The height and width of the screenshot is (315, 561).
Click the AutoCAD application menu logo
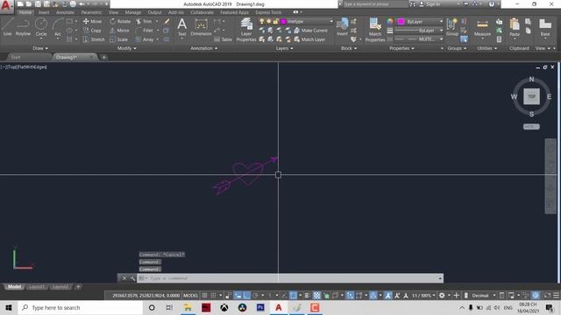pyautogui.click(x=6, y=6)
